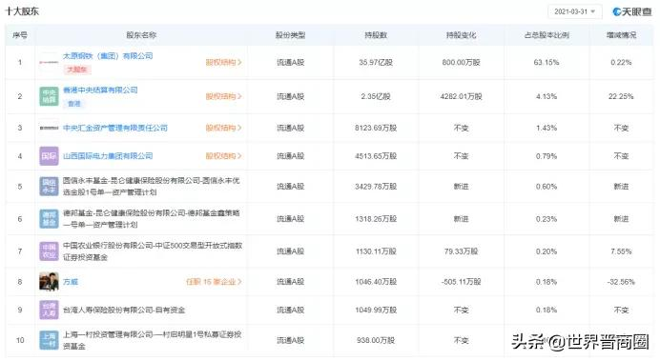Open the profile link for 方威
The width and height of the screenshot is (660, 361).
71,282
